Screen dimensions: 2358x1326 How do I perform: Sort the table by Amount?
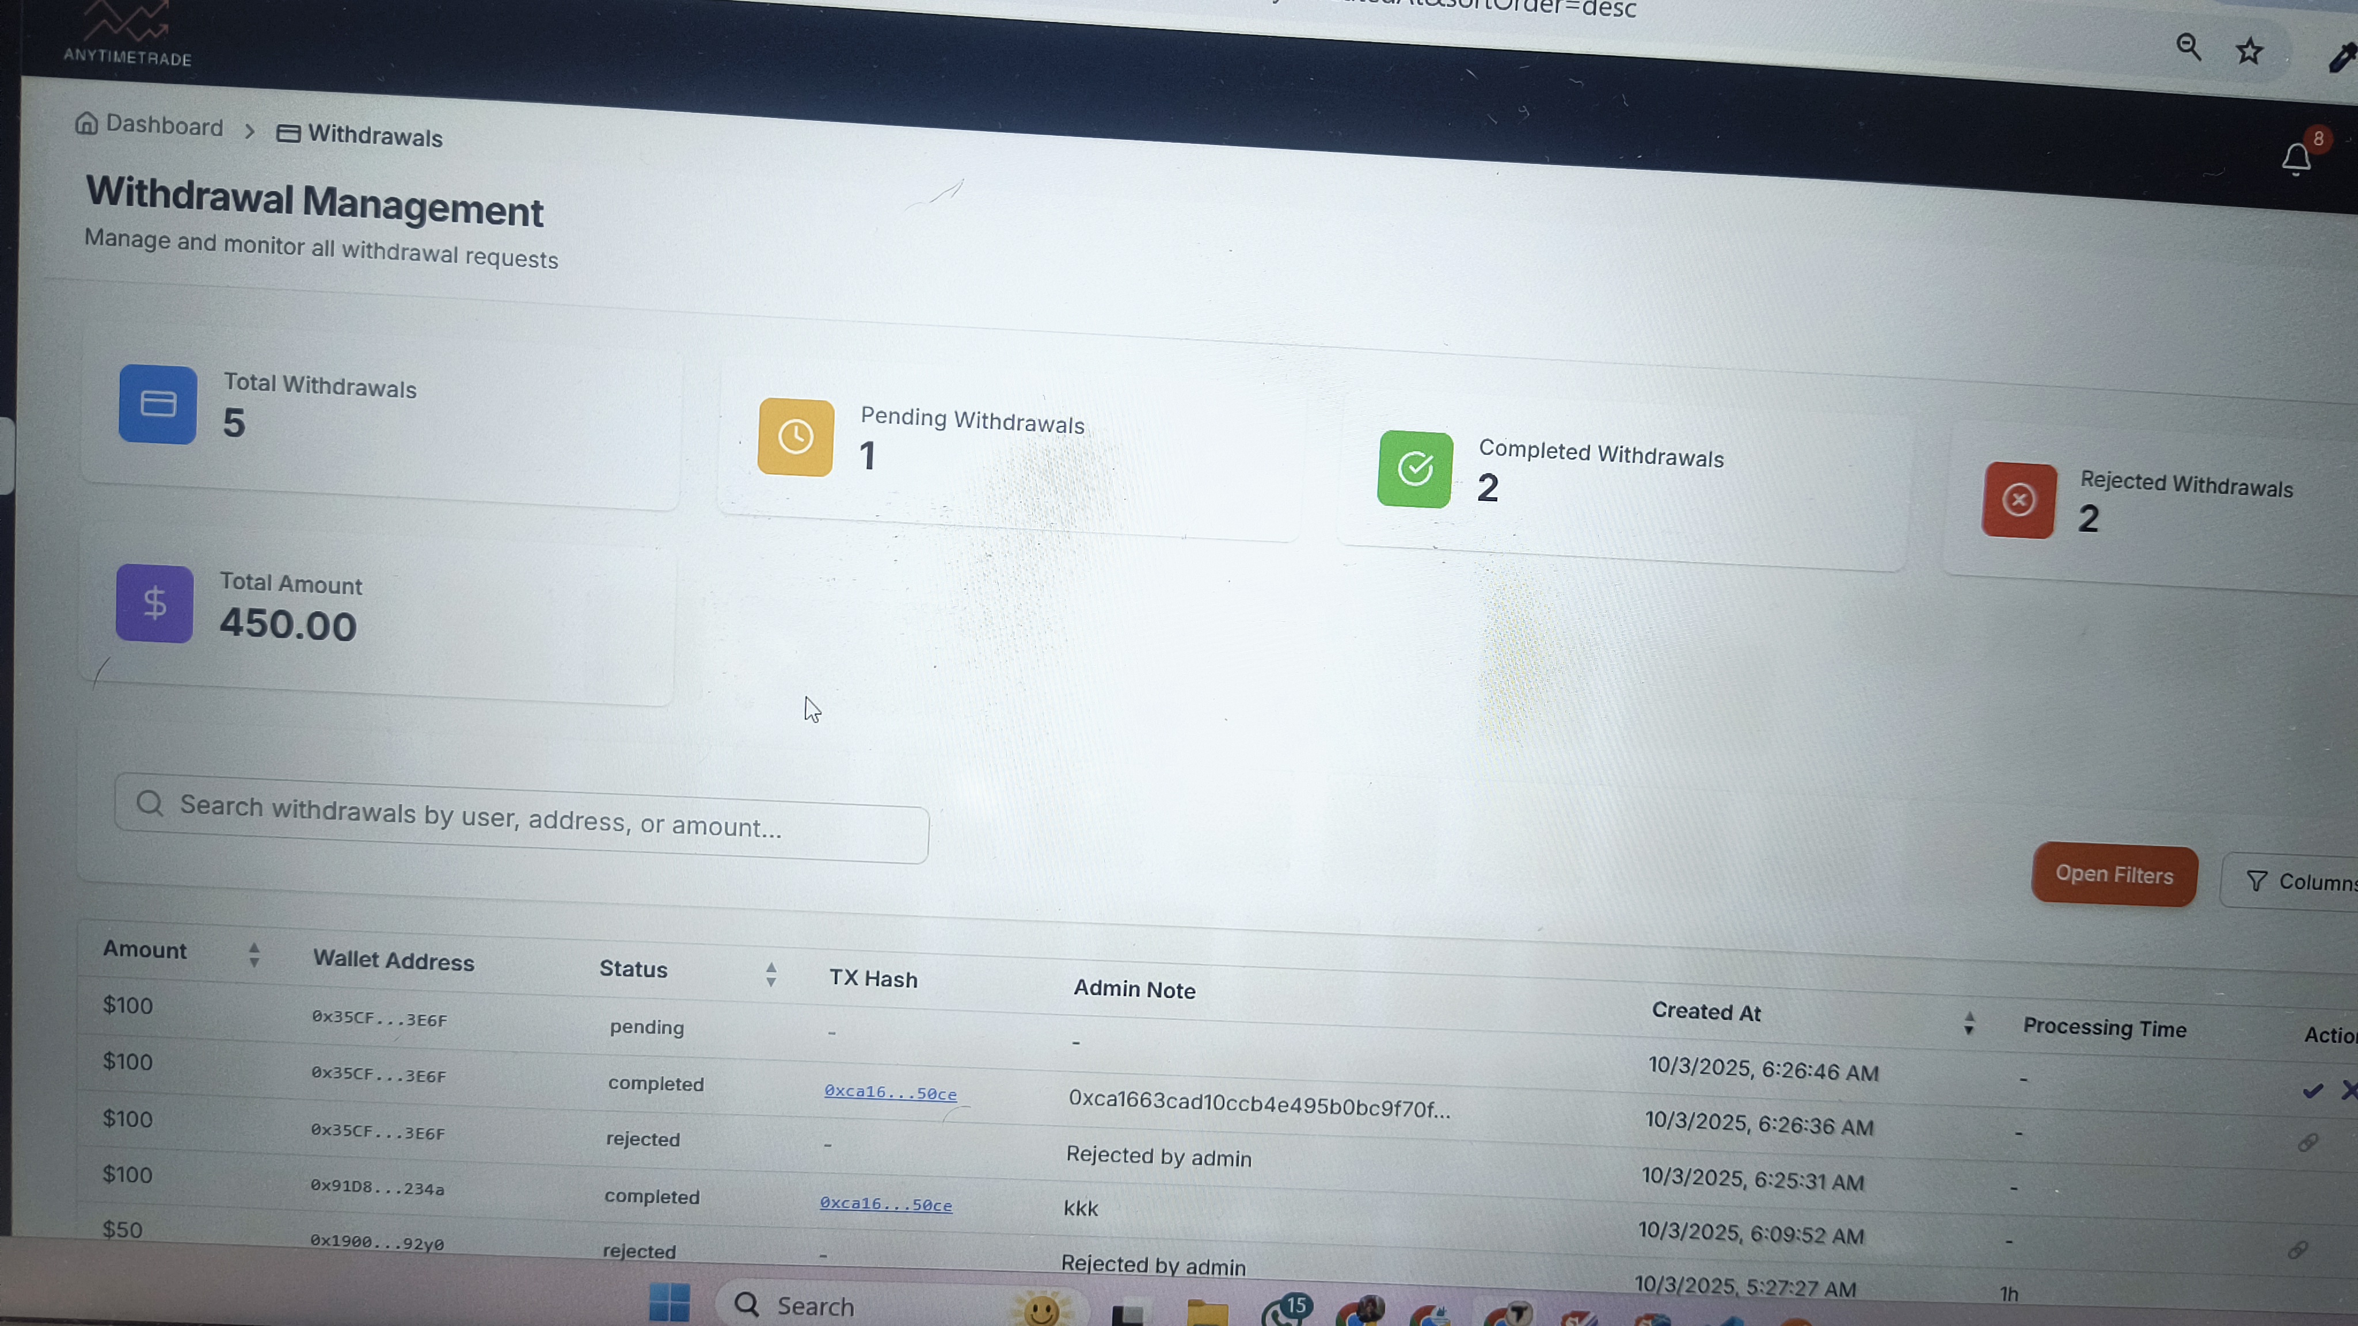tap(254, 954)
